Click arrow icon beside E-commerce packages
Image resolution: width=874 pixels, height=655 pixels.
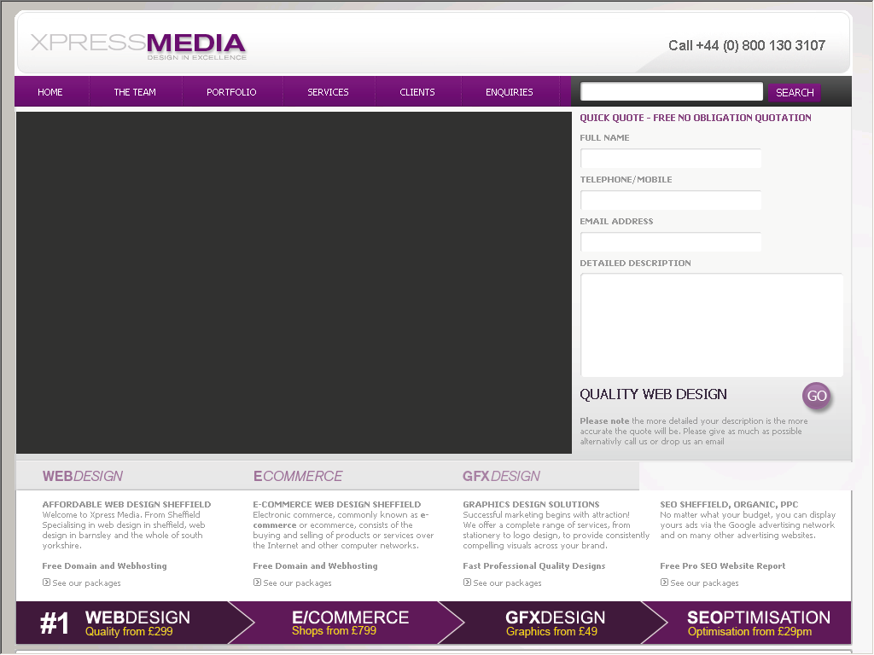pos(257,583)
